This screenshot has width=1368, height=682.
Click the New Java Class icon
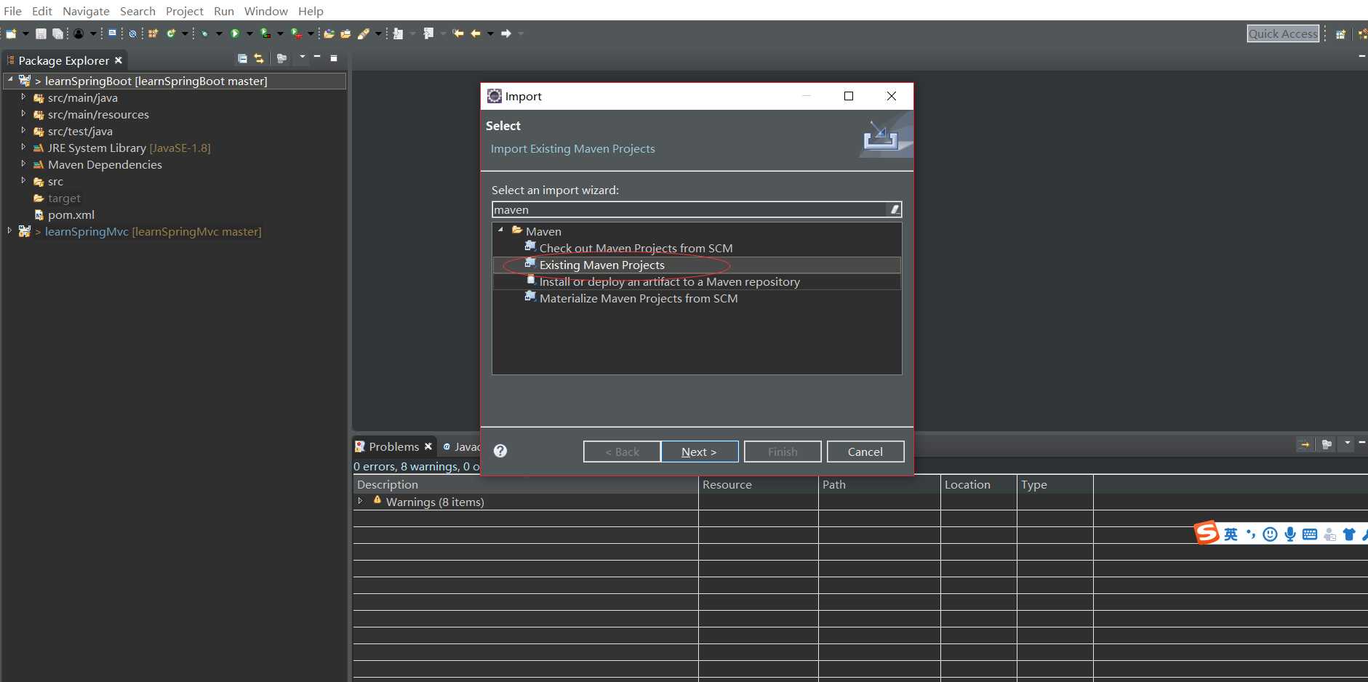click(171, 33)
